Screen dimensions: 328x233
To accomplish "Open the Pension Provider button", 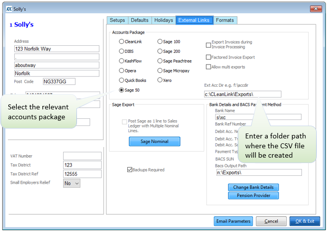I will (254, 196).
